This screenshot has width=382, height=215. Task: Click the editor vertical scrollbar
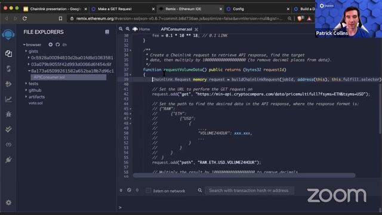pyautogui.click(x=380, y=109)
